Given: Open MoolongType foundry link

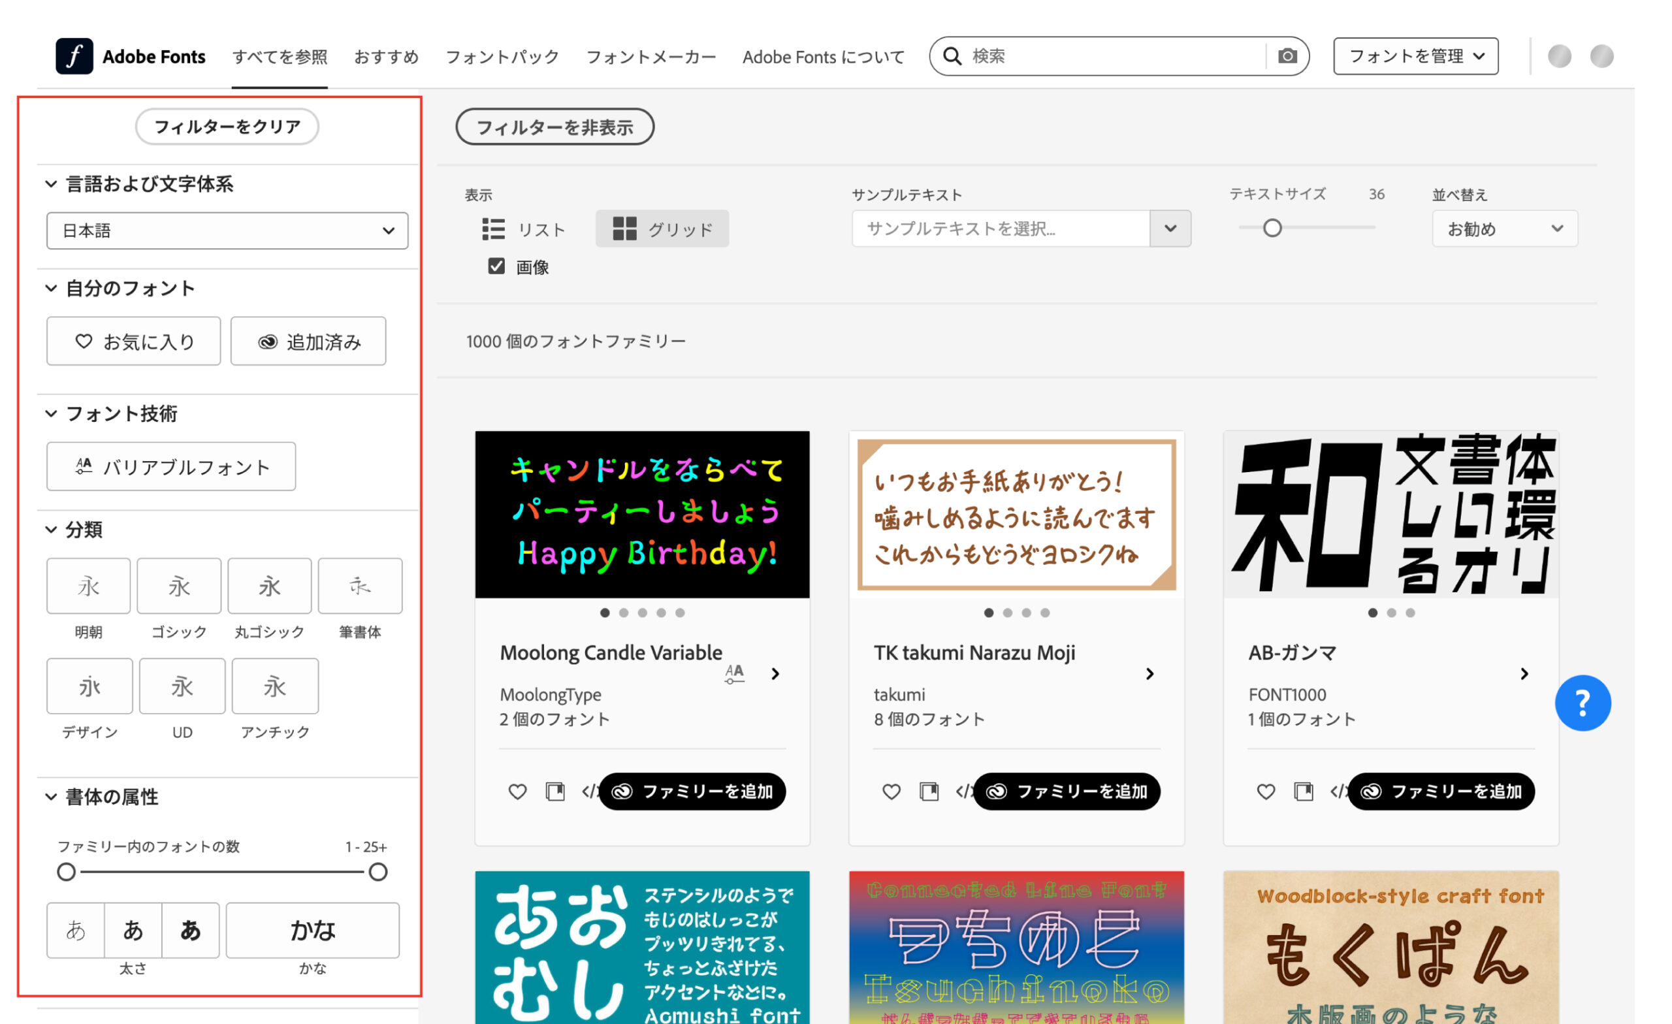Looking at the screenshot, I should [551, 695].
